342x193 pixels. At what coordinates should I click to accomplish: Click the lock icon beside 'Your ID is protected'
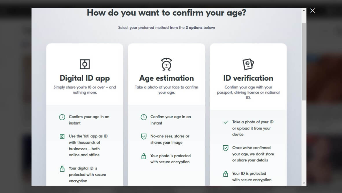coord(226,174)
